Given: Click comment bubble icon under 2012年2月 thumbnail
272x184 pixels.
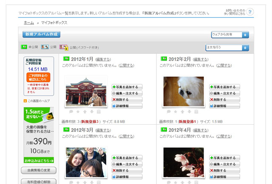Looking at the screenshot, I should [x=169, y=112].
